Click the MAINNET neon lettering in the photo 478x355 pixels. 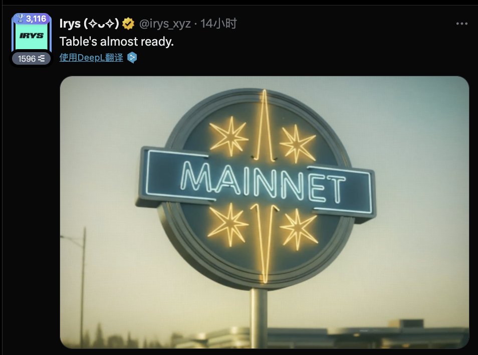(263, 183)
